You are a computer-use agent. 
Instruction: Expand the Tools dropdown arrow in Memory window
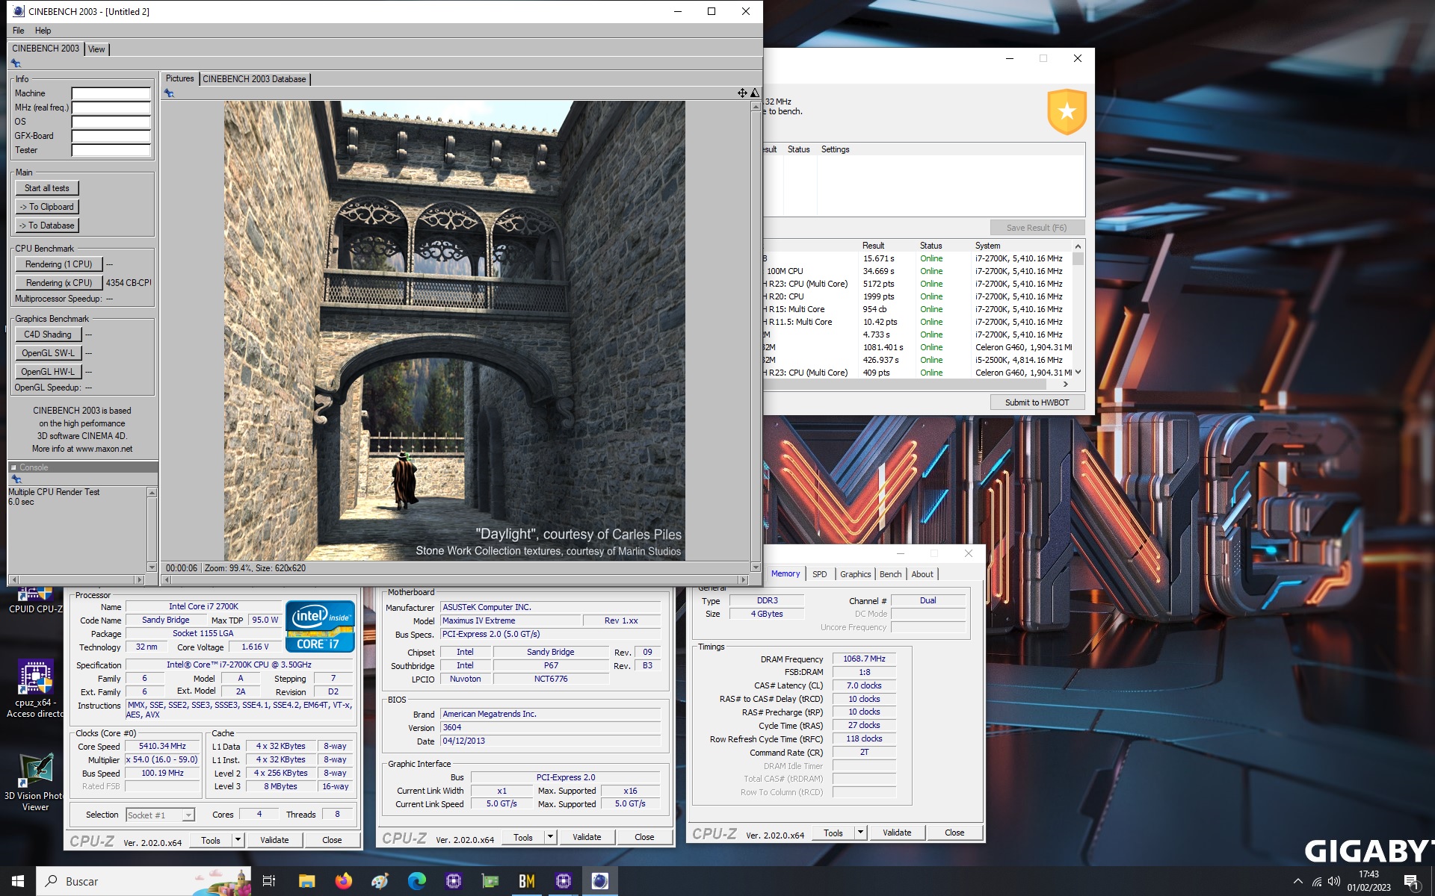pyautogui.click(x=861, y=833)
